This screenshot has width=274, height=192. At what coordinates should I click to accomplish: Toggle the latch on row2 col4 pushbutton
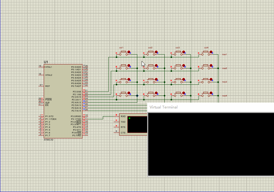tap(211, 66)
